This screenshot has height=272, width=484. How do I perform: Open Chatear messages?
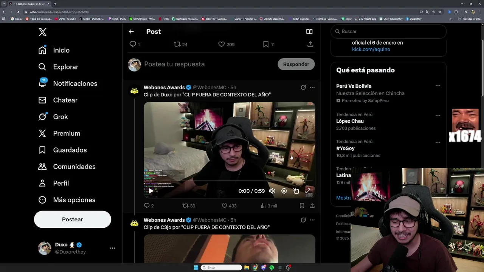58,100
